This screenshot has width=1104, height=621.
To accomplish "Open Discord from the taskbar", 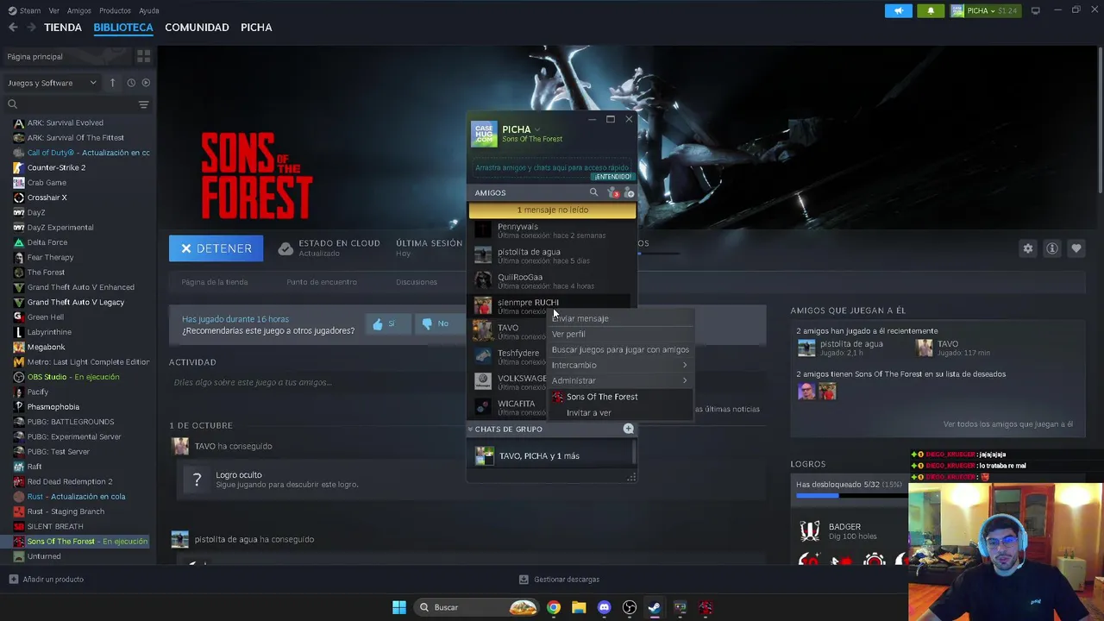I will pyautogui.click(x=604, y=607).
